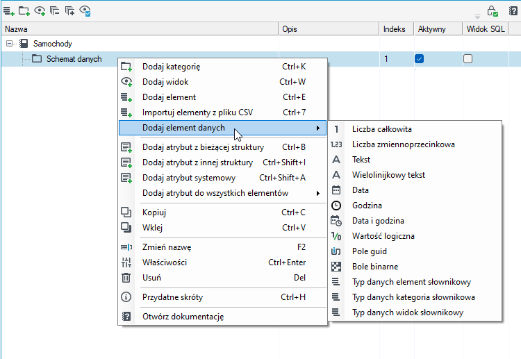Click the Samochody book icon
This screenshot has width=521, height=359.
(x=24, y=44)
